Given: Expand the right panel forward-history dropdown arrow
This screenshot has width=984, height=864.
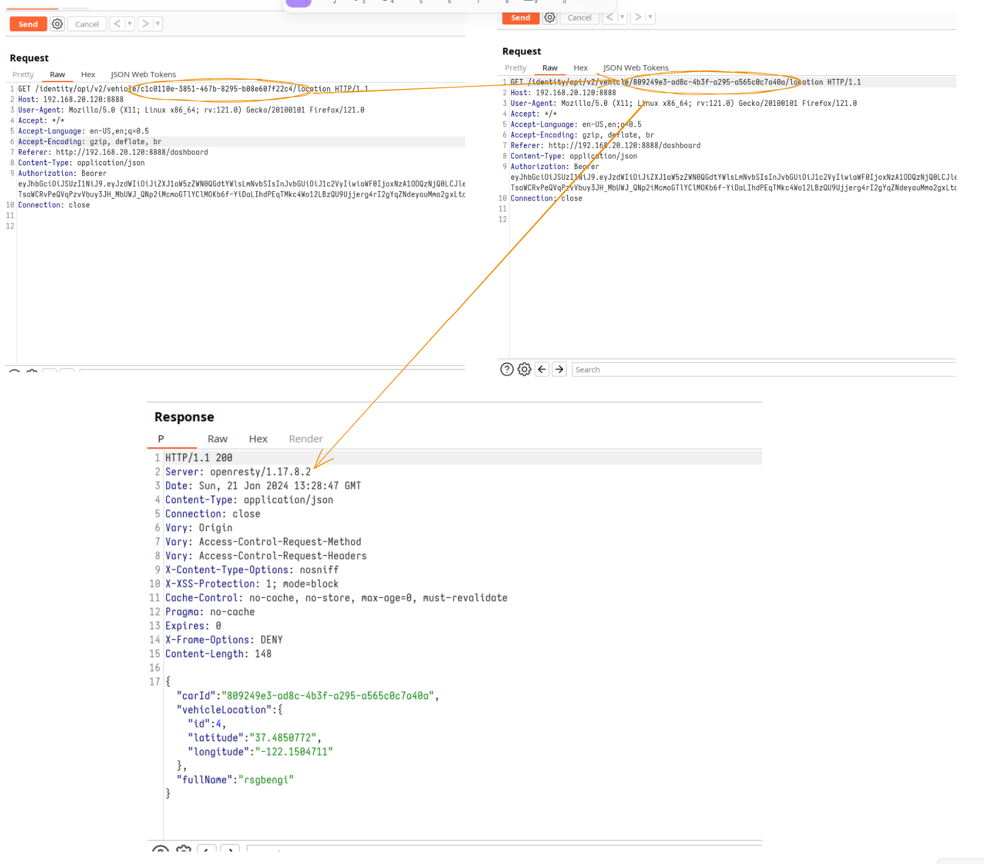Looking at the screenshot, I should (650, 18).
